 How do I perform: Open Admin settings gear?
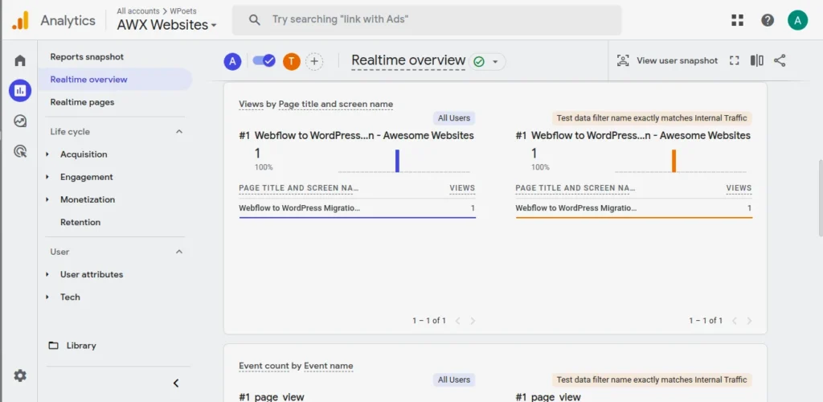click(20, 375)
